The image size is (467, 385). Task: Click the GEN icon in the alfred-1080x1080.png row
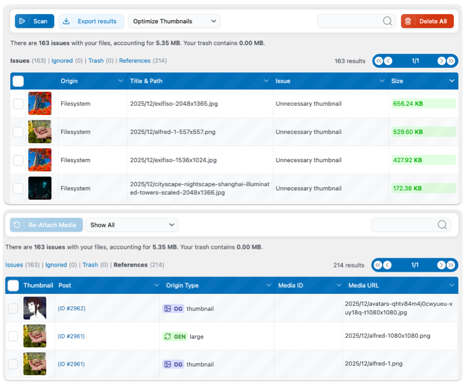click(168, 337)
